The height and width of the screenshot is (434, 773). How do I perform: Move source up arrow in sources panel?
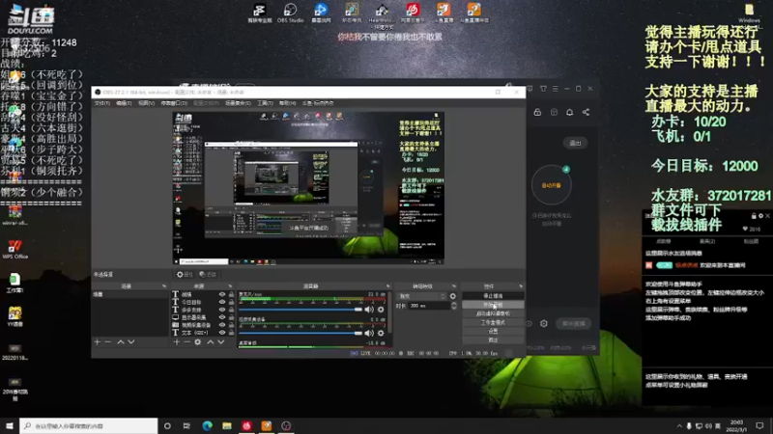211,342
